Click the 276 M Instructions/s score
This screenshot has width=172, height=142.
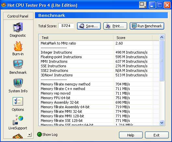coord(131,66)
